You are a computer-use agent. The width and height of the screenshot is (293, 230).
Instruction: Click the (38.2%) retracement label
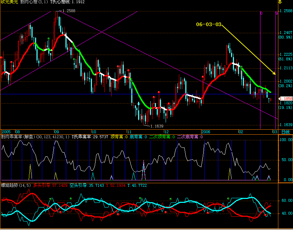coord(285,86)
